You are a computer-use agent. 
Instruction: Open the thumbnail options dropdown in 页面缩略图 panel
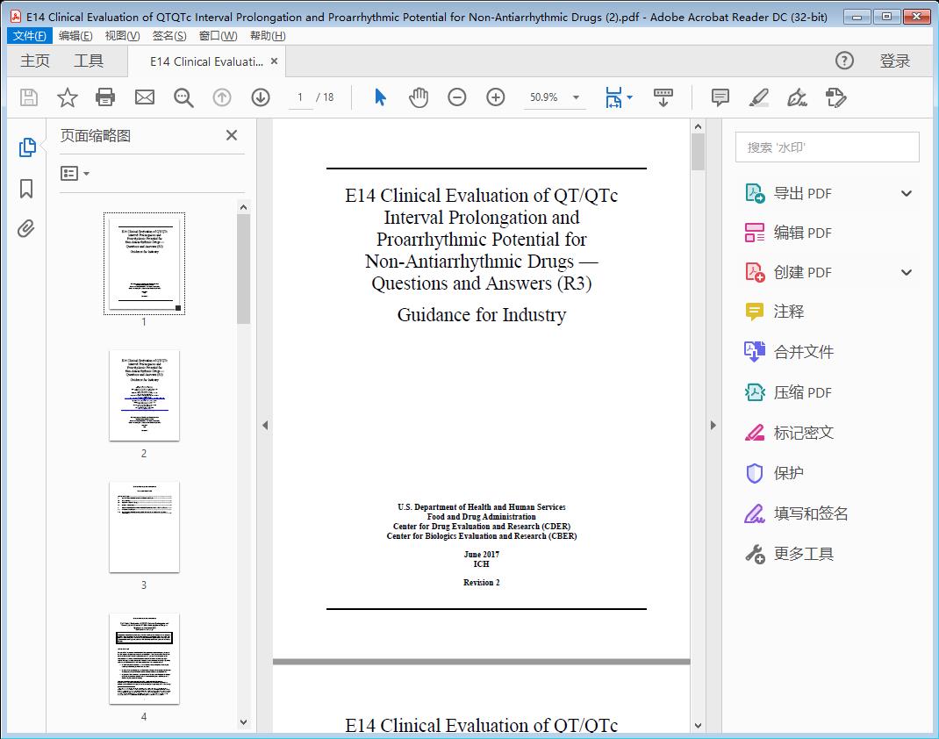(75, 173)
